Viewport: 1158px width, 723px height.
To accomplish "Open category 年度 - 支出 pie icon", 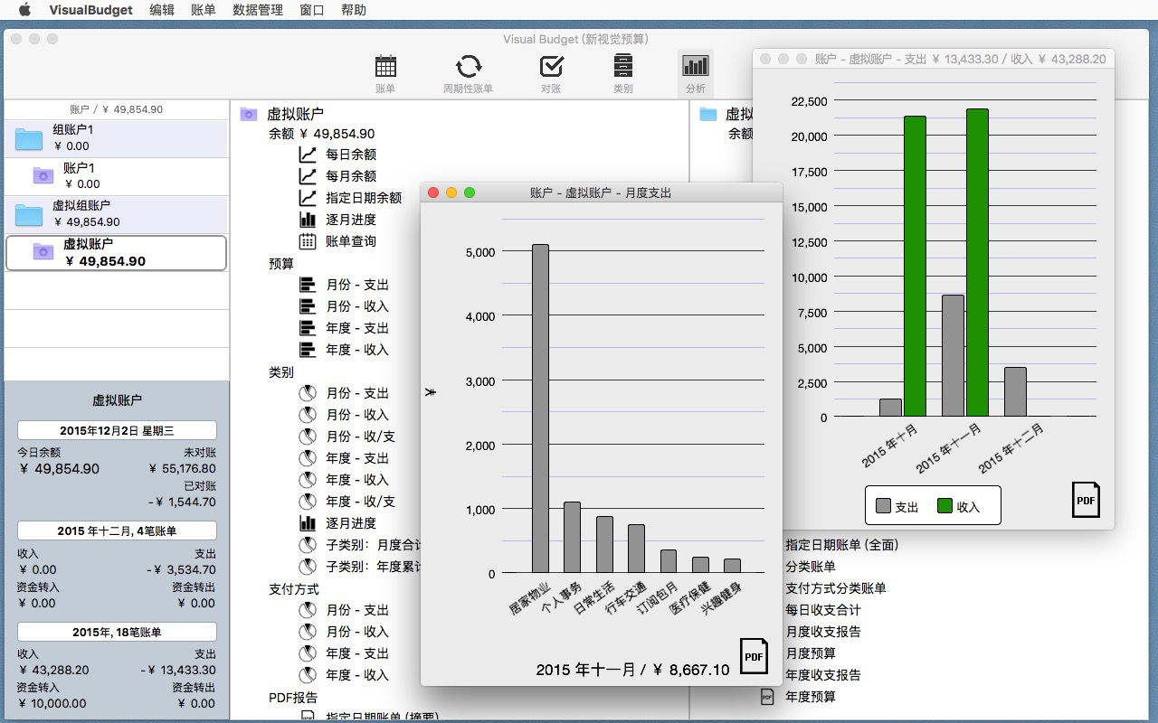I will [308, 458].
